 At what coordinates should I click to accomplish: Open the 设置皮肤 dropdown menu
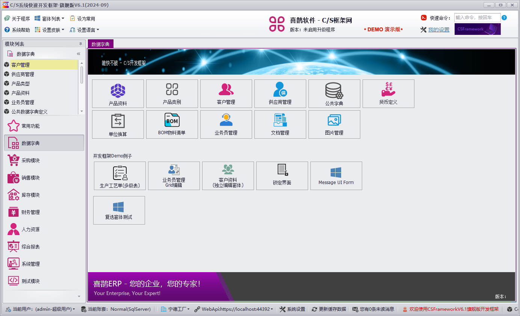(x=49, y=30)
